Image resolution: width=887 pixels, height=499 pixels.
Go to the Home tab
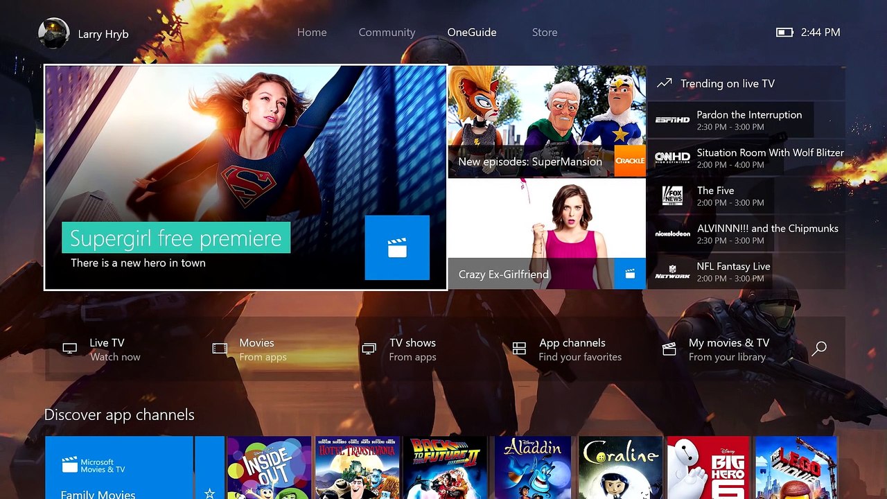[312, 33]
